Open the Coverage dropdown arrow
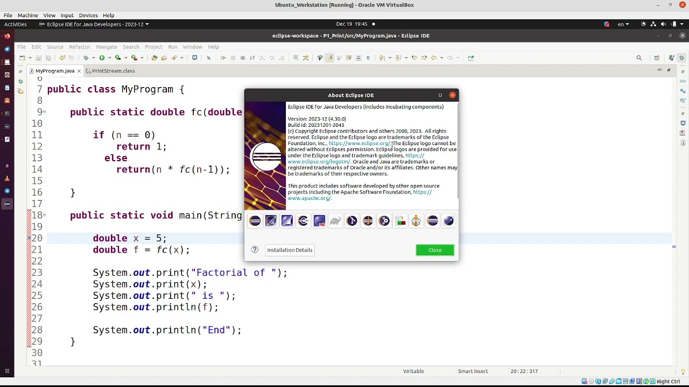 pos(126,58)
